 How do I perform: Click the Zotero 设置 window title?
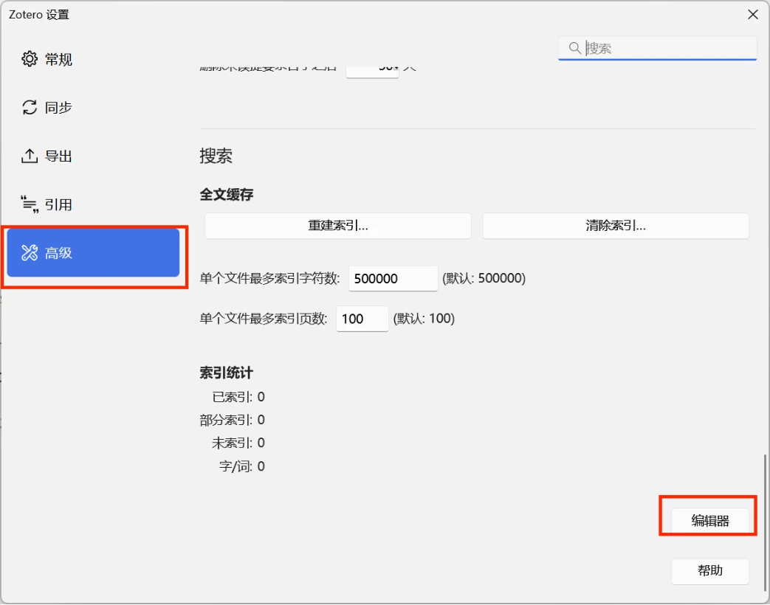tap(39, 15)
